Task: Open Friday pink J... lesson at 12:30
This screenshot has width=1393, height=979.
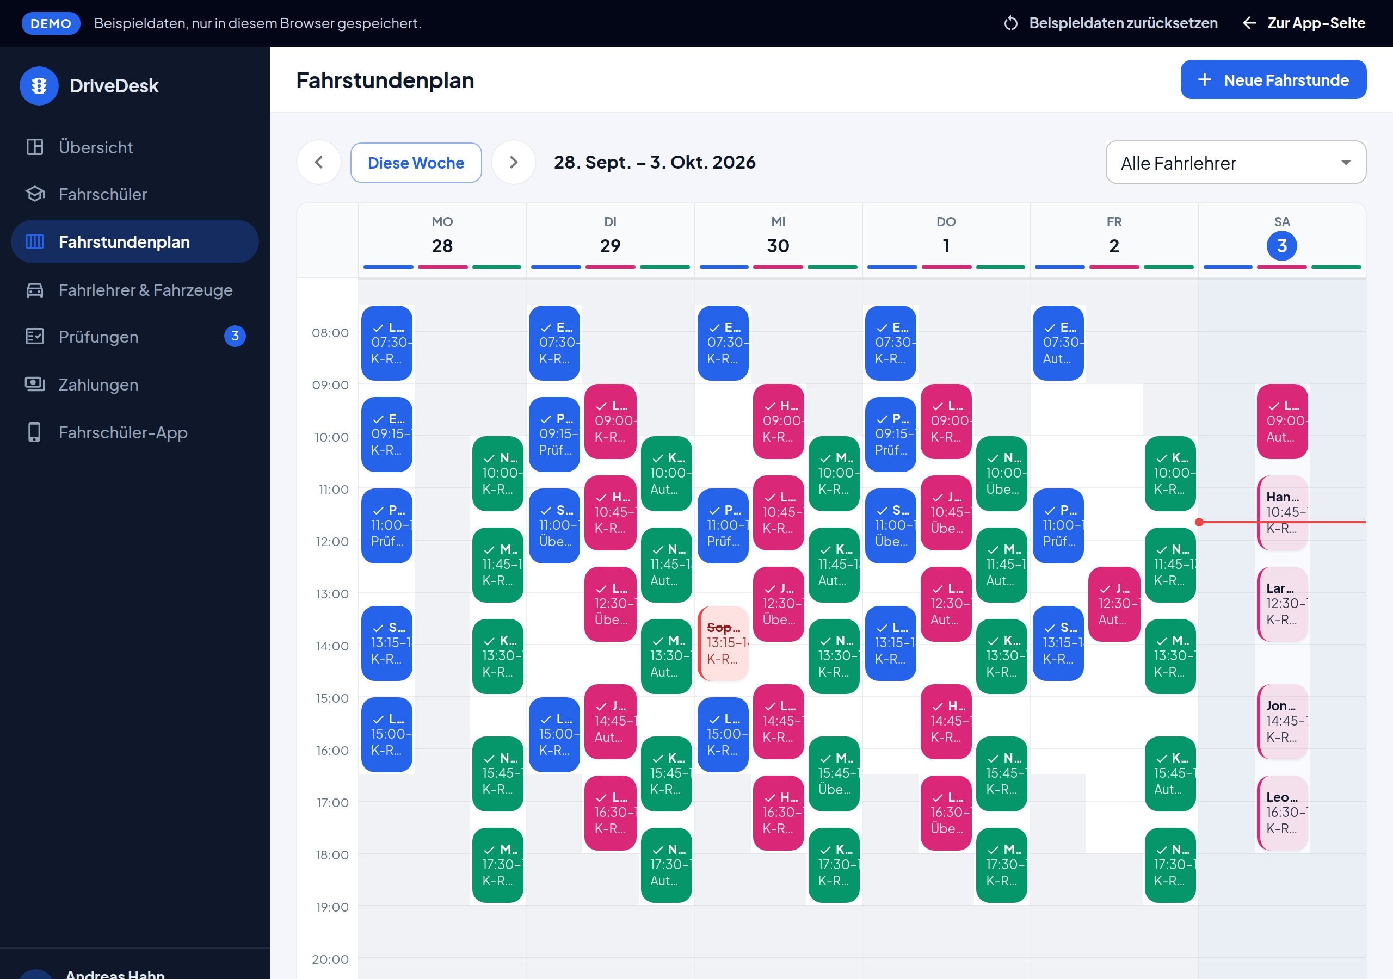Action: [1114, 604]
